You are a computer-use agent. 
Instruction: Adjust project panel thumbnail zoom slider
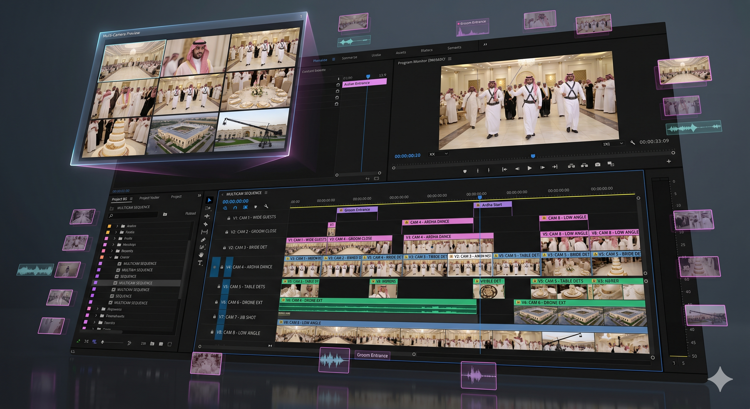pyautogui.click(x=113, y=342)
